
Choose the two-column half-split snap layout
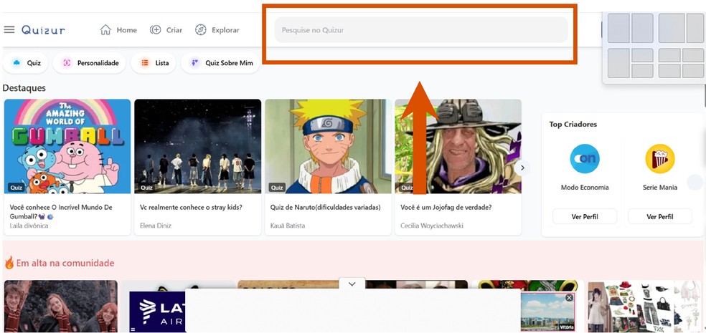tap(631, 28)
